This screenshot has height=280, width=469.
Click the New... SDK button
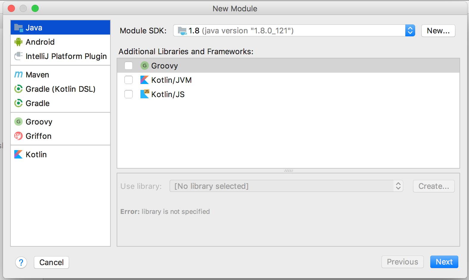pos(438,31)
